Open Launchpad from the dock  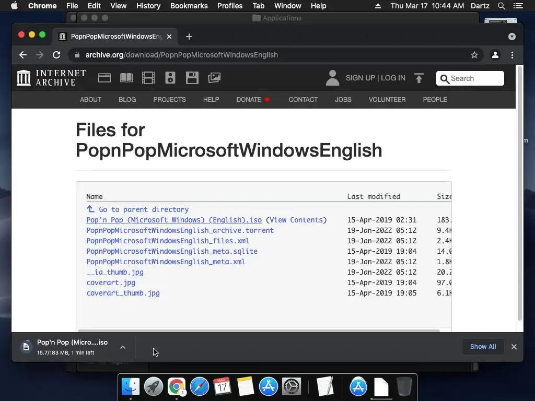(154, 386)
